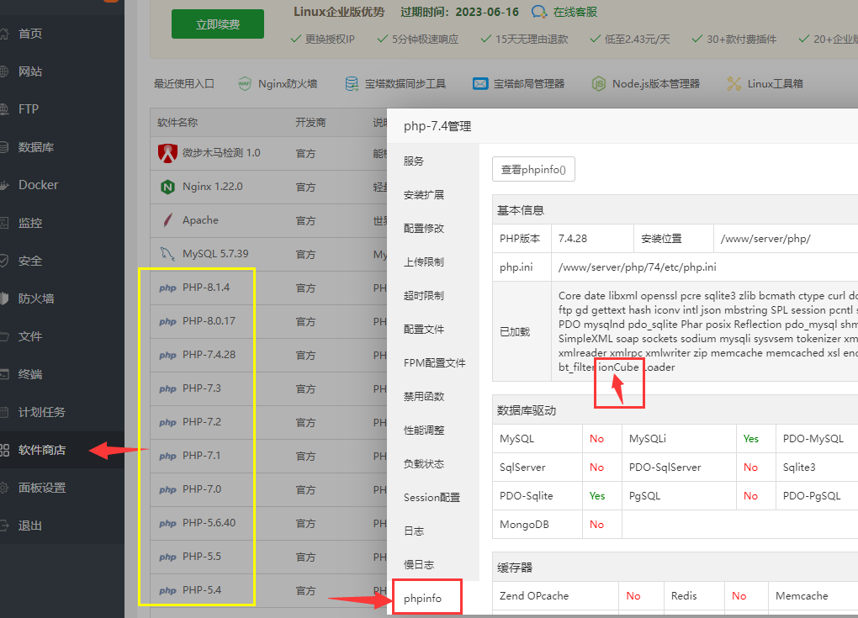This screenshot has height=618, width=858.
Task: Click php icon beside PHP-8.1.4
Action: 168,288
